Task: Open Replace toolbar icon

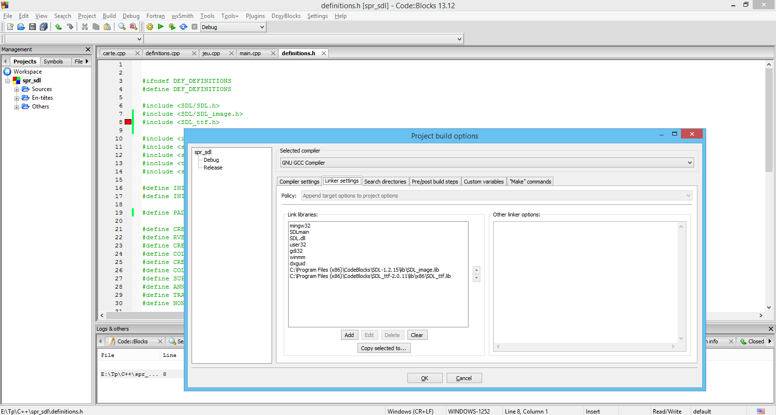Action: coord(133,27)
